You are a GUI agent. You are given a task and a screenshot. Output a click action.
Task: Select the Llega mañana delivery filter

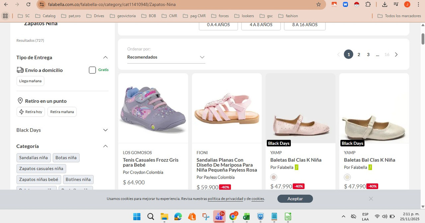[x=30, y=81]
